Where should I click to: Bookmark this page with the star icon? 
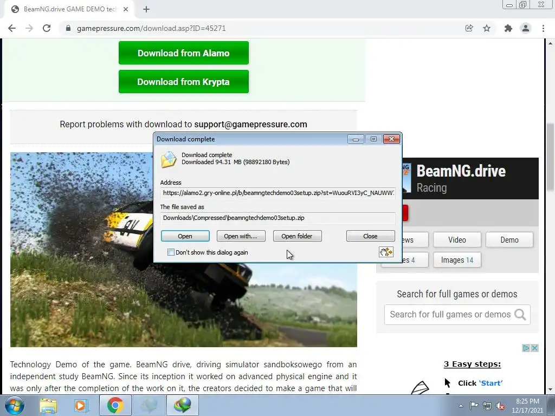[x=487, y=28]
